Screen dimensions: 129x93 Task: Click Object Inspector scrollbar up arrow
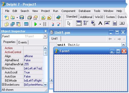coord(45,48)
